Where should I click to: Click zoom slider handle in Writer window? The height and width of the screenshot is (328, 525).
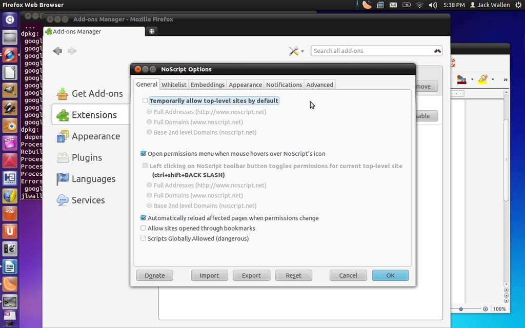(461, 309)
